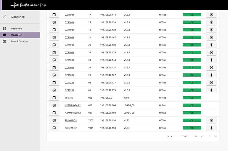Click identify light button for Rio1608-D2

[x=211, y=121]
